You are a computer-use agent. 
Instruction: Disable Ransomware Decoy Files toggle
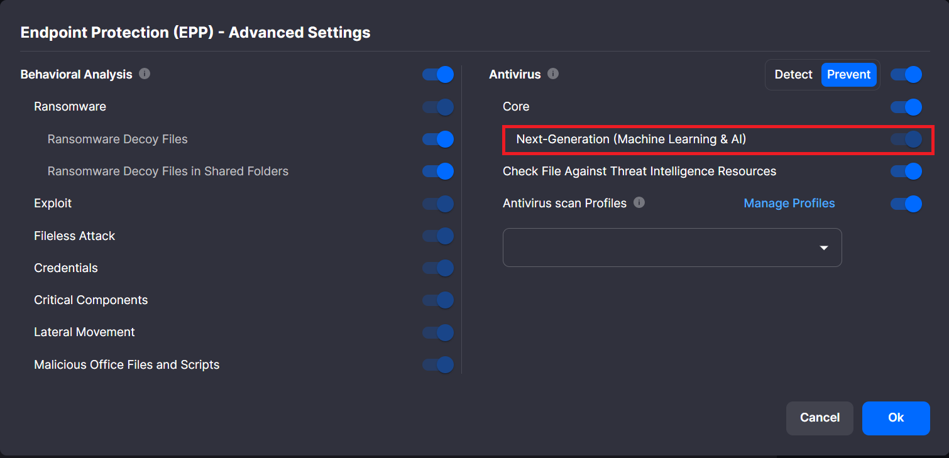click(438, 139)
